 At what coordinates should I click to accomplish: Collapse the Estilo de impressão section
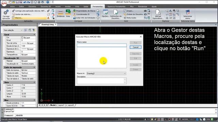pyautogui.click(x=34, y=67)
